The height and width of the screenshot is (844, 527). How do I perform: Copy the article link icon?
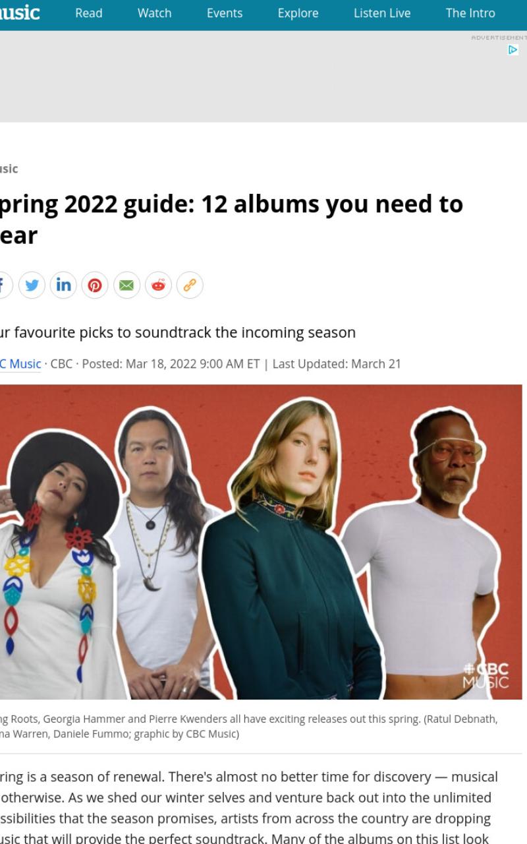[x=190, y=285]
